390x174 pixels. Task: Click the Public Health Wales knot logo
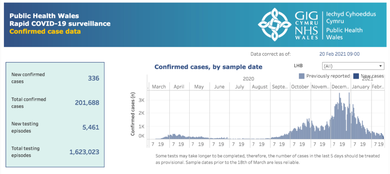(x=274, y=24)
